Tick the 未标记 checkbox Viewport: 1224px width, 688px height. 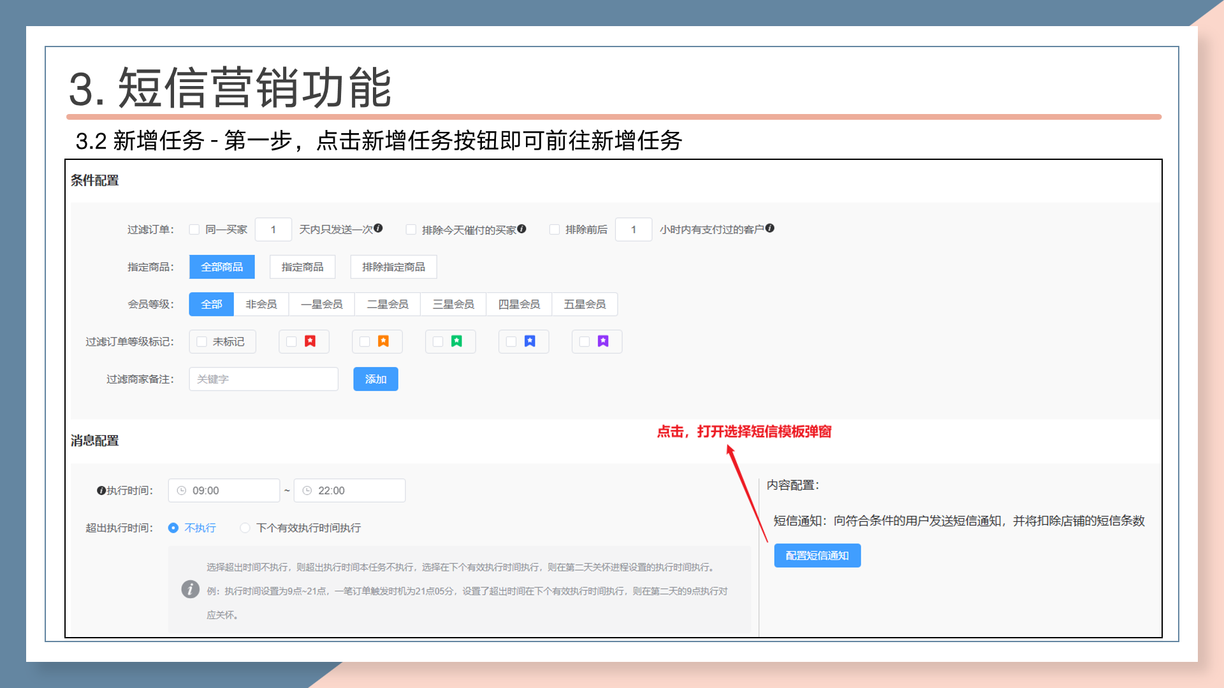(201, 341)
